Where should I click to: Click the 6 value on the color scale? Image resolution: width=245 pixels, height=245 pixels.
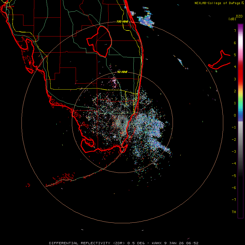click(x=235, y=43)
